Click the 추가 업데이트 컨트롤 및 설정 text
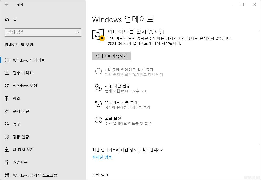 [128, 123]
